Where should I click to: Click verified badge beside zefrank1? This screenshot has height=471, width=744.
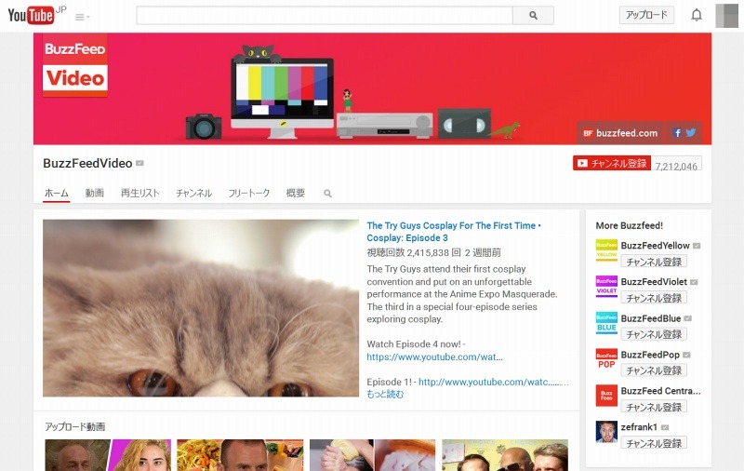pyautogui.click(x=665, y=427)
